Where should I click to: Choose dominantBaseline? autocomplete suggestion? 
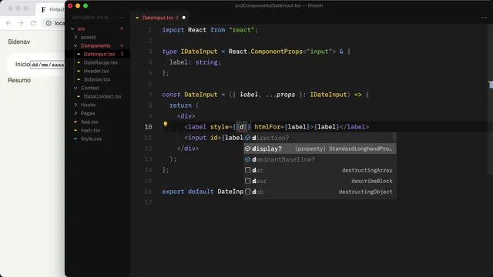tap(320, 159)
